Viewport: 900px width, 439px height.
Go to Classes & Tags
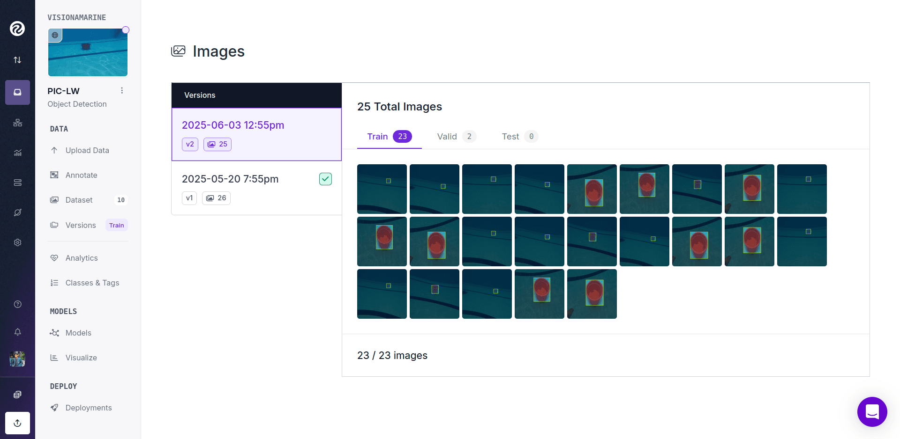92,283
